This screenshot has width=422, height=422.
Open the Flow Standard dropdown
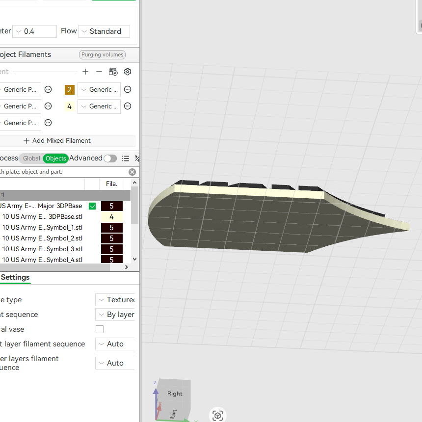coord(104,31)
